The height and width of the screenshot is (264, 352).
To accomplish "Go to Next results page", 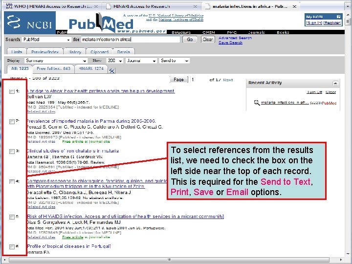I will tap(228, 80).
